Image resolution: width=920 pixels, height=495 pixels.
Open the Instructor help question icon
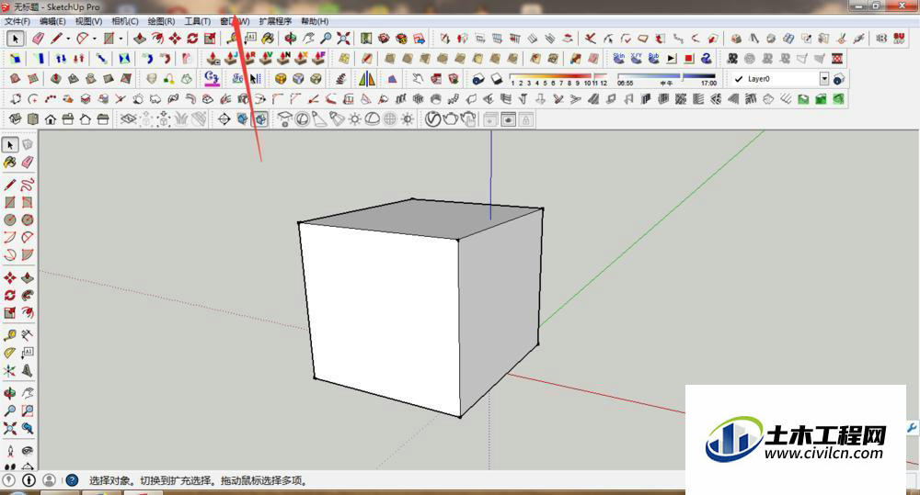coord(72,480)
